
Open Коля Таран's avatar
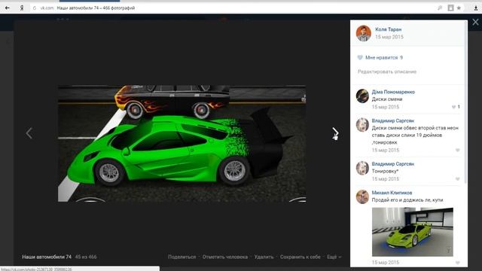[363, 33]
